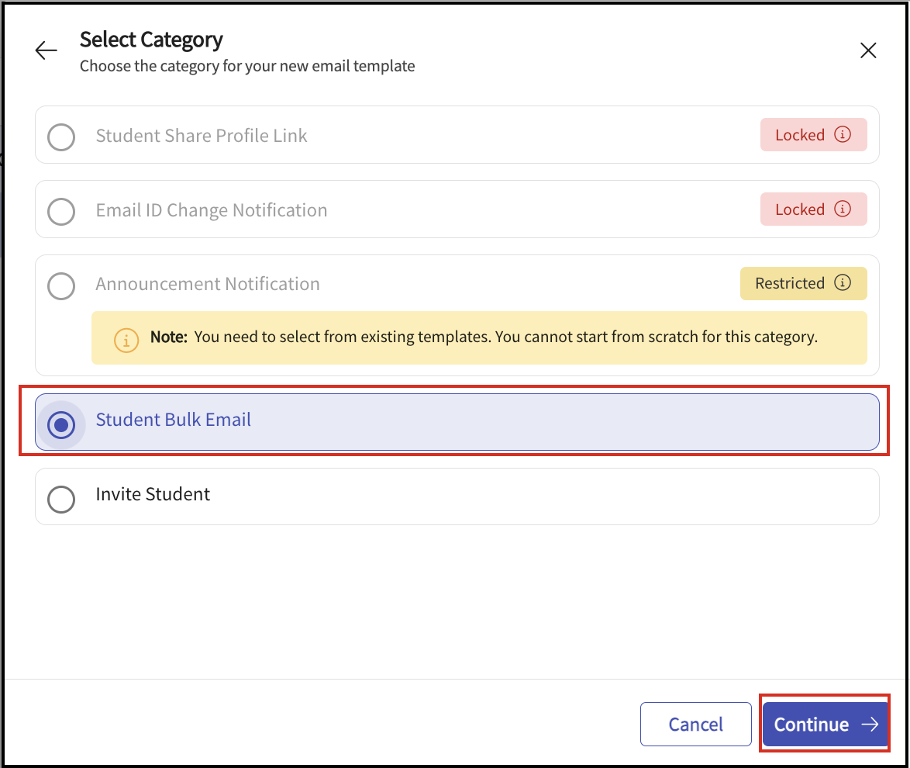
Task: Click the Invite Student option label
Action: click(153, 494)
